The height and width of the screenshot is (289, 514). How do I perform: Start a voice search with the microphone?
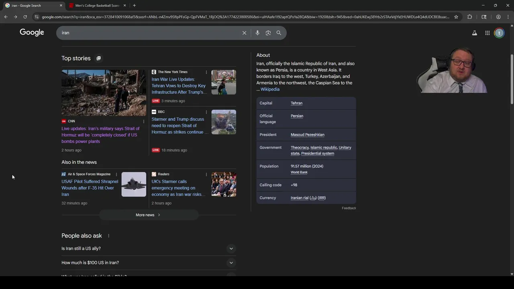[257, 33]
